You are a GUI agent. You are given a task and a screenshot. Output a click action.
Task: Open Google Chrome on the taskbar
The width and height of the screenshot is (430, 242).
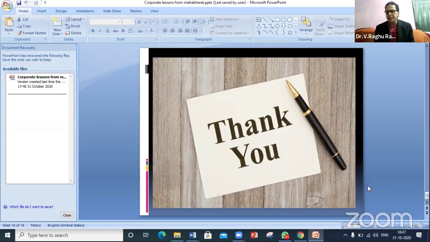(300, 235)
